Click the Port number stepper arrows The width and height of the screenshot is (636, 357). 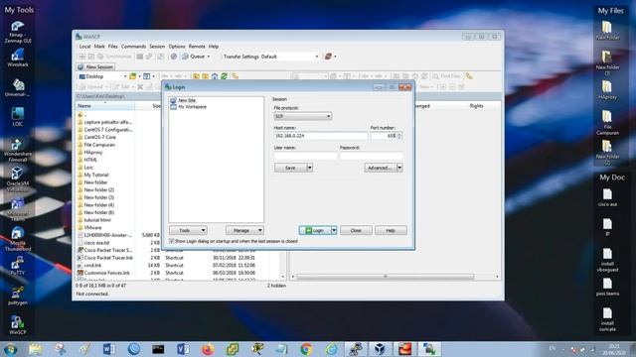click(x=399, y=136)
